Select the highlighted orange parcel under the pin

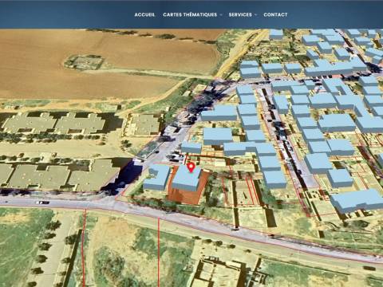click(x=187, y=197)
